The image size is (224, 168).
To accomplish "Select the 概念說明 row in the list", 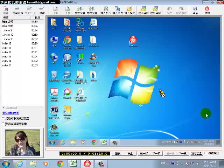I will click(23, 22).
